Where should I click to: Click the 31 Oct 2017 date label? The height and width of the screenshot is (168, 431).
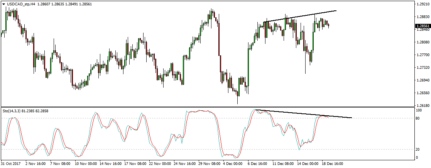click(x=10, y=164)
